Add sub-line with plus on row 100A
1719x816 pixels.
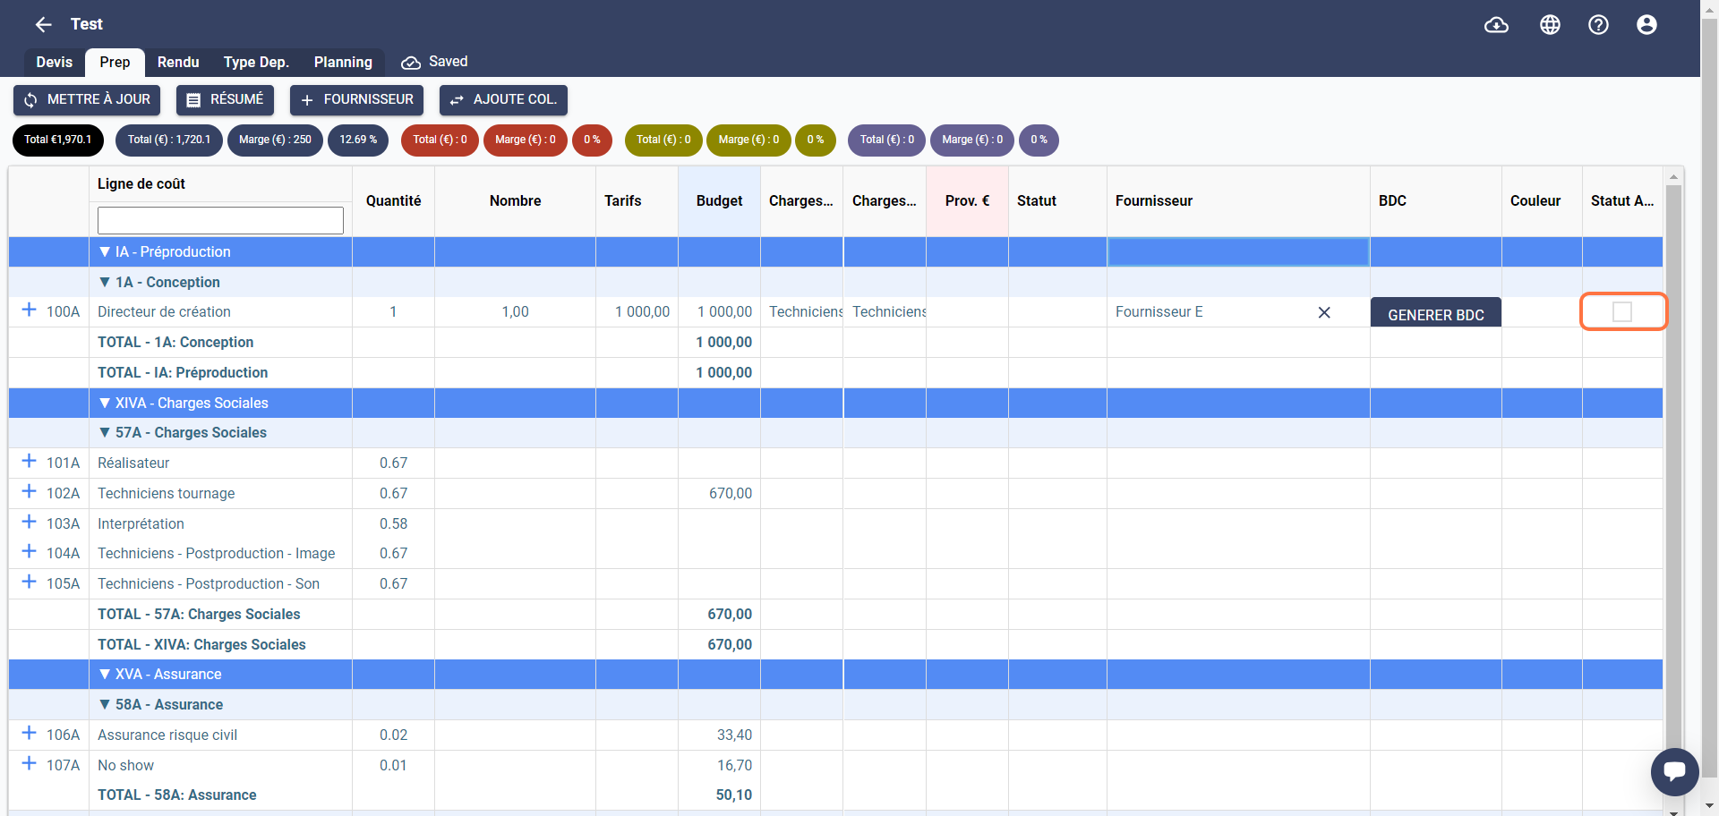(29, 310)
